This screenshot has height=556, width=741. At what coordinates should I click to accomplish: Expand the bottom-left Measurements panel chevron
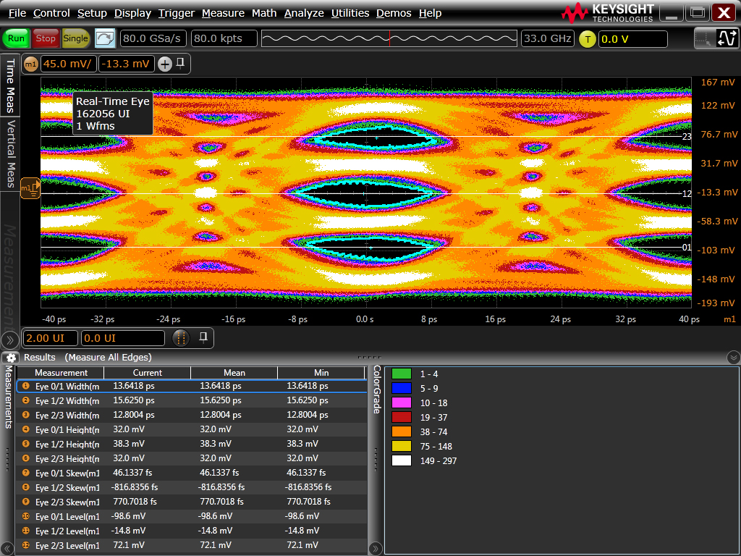pos(8,549)
